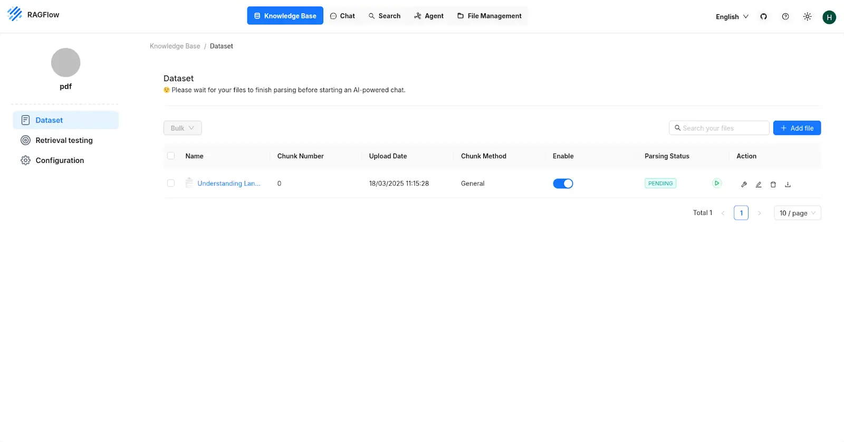Click the General chunk method cell
This screenshot has width=844, height=442.
coord(473,184)
